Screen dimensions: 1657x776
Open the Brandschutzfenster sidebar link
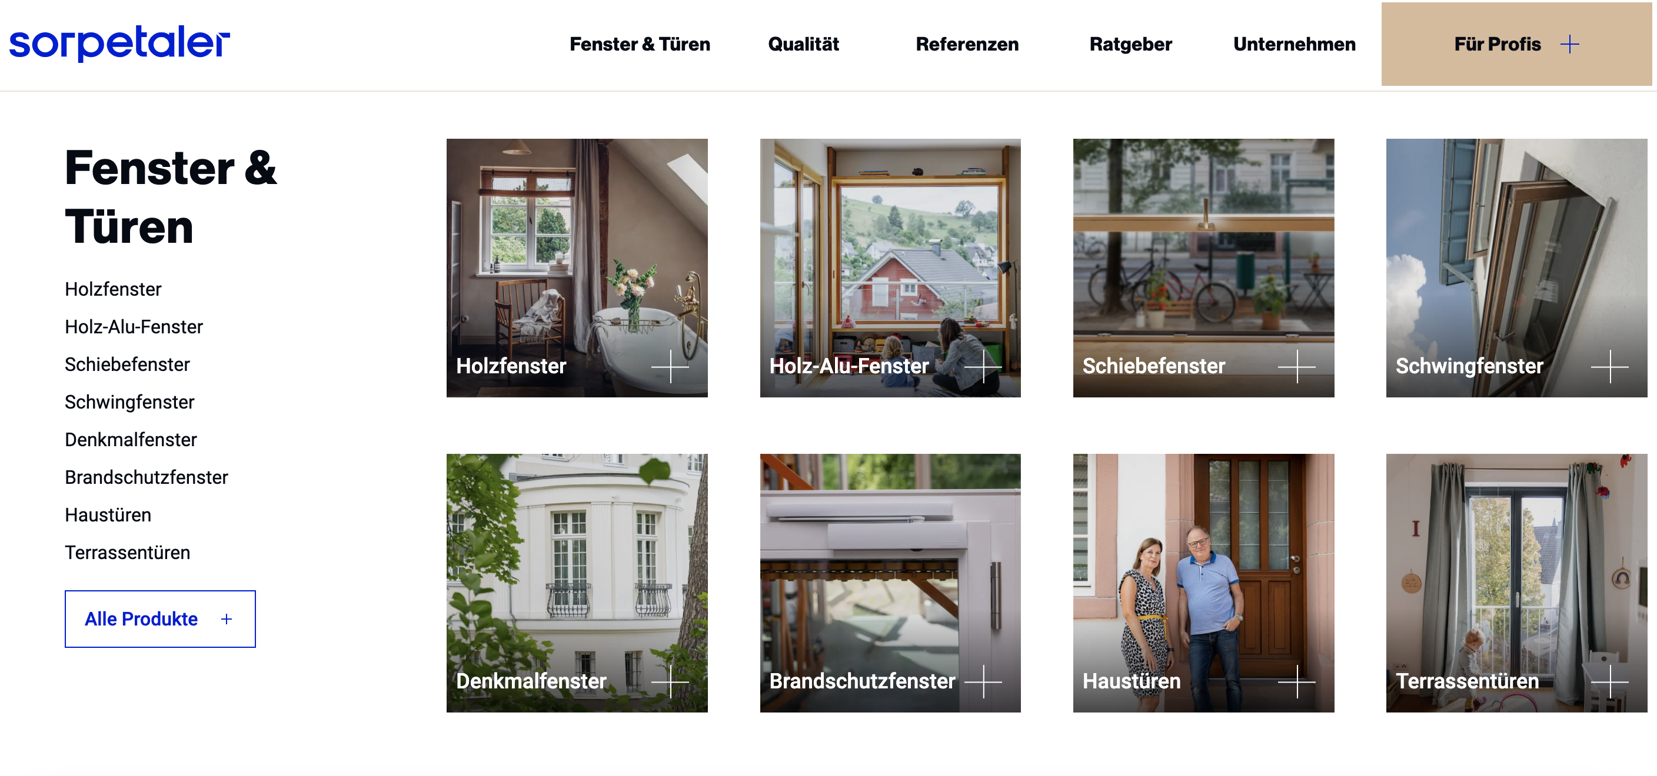pos(146,477)
